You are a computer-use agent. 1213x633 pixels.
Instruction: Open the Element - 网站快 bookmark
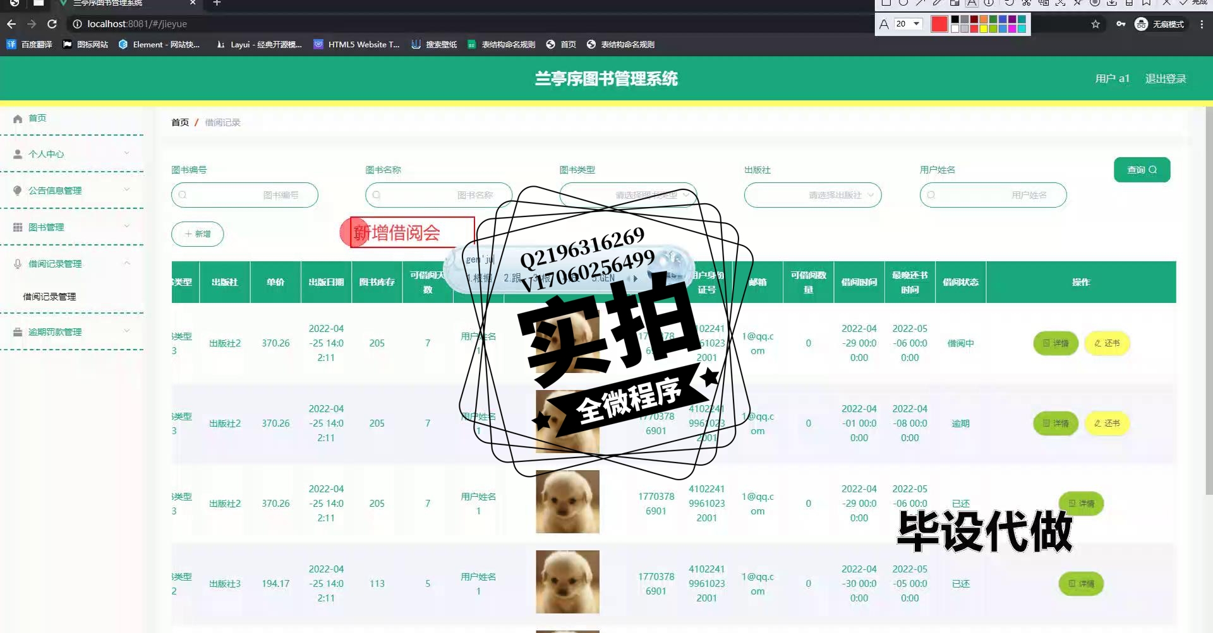[159, 44]
